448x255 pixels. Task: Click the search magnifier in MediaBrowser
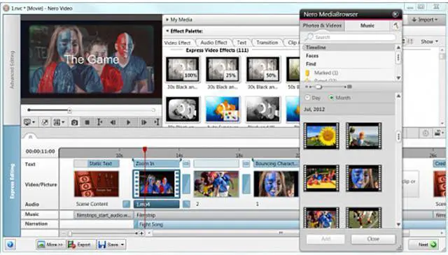tap(309, 37)
